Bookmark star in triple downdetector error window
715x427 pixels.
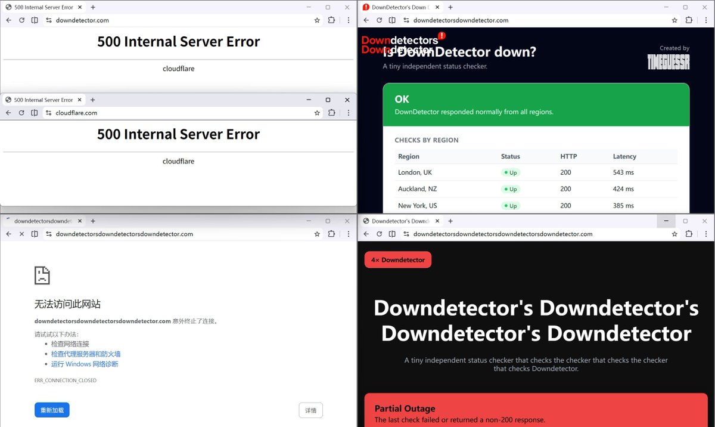(317, 234)
